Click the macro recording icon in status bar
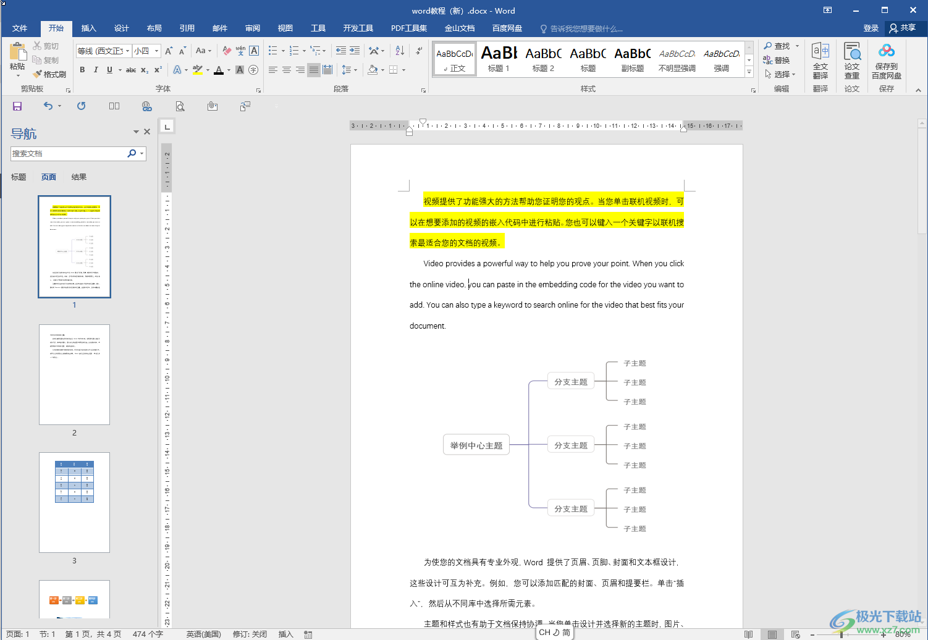Screen dimensions: 928x640 [x=308, y=634]
